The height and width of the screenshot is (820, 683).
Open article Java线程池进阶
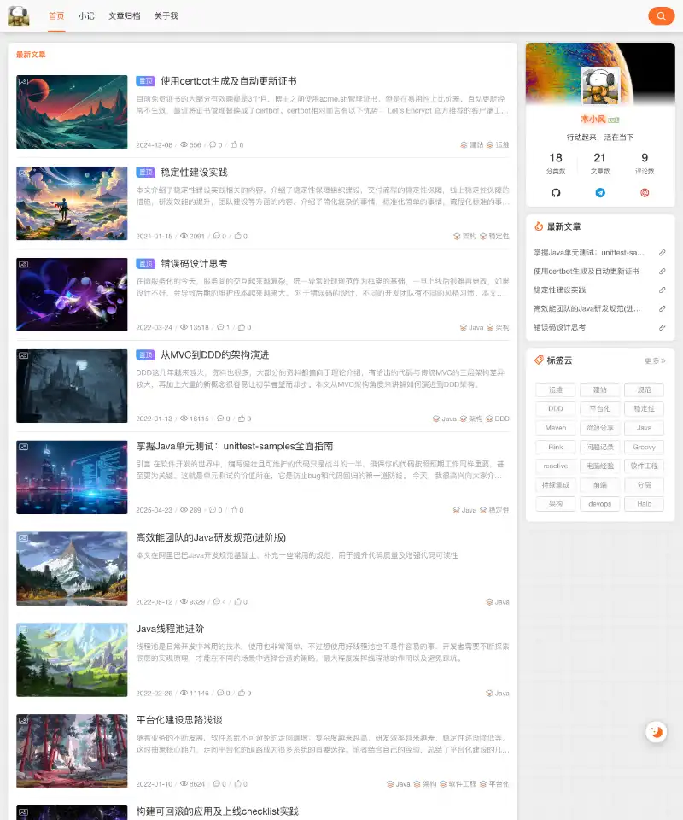171,630
